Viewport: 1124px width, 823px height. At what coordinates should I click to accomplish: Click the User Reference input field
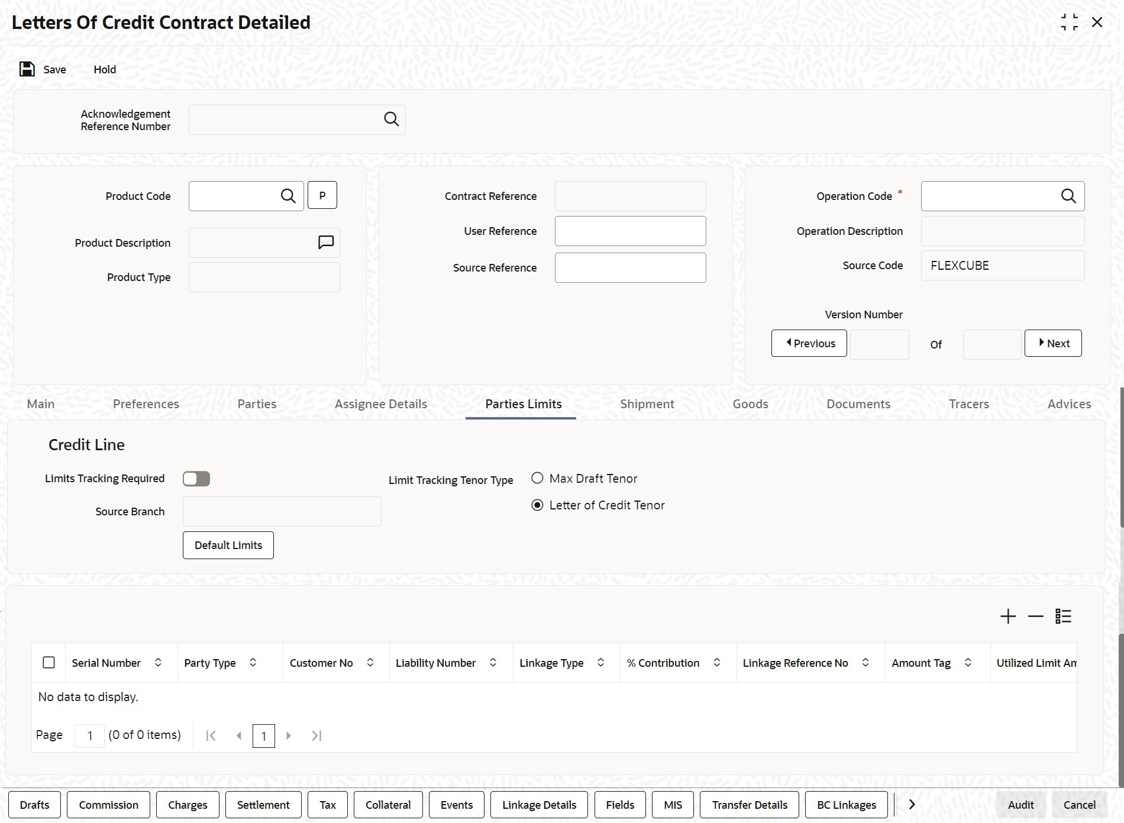pyautogui.click(x=631, y=231)
